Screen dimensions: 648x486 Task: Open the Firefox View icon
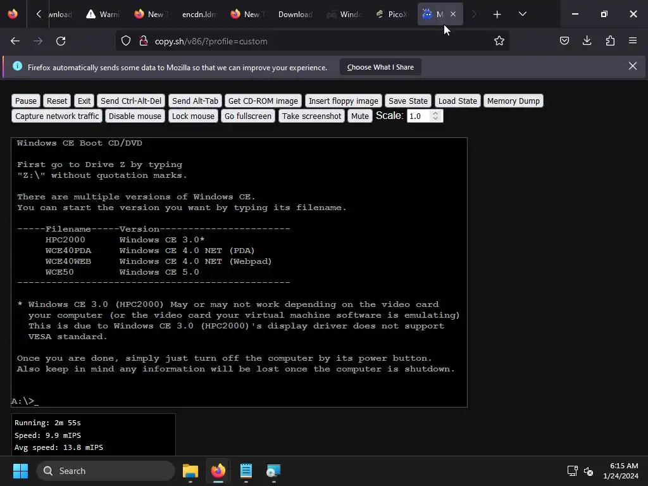(13, 14)
